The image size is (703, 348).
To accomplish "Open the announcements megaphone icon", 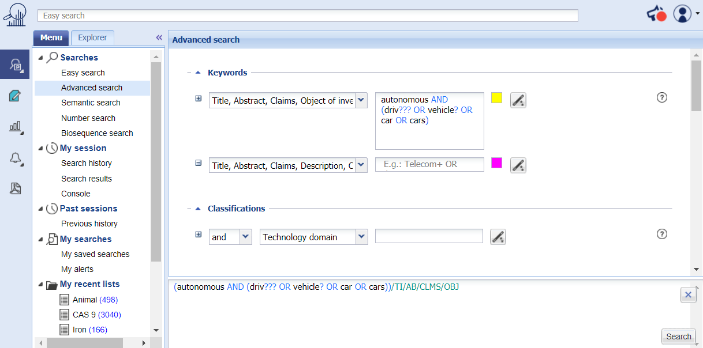I will [656, 14].
